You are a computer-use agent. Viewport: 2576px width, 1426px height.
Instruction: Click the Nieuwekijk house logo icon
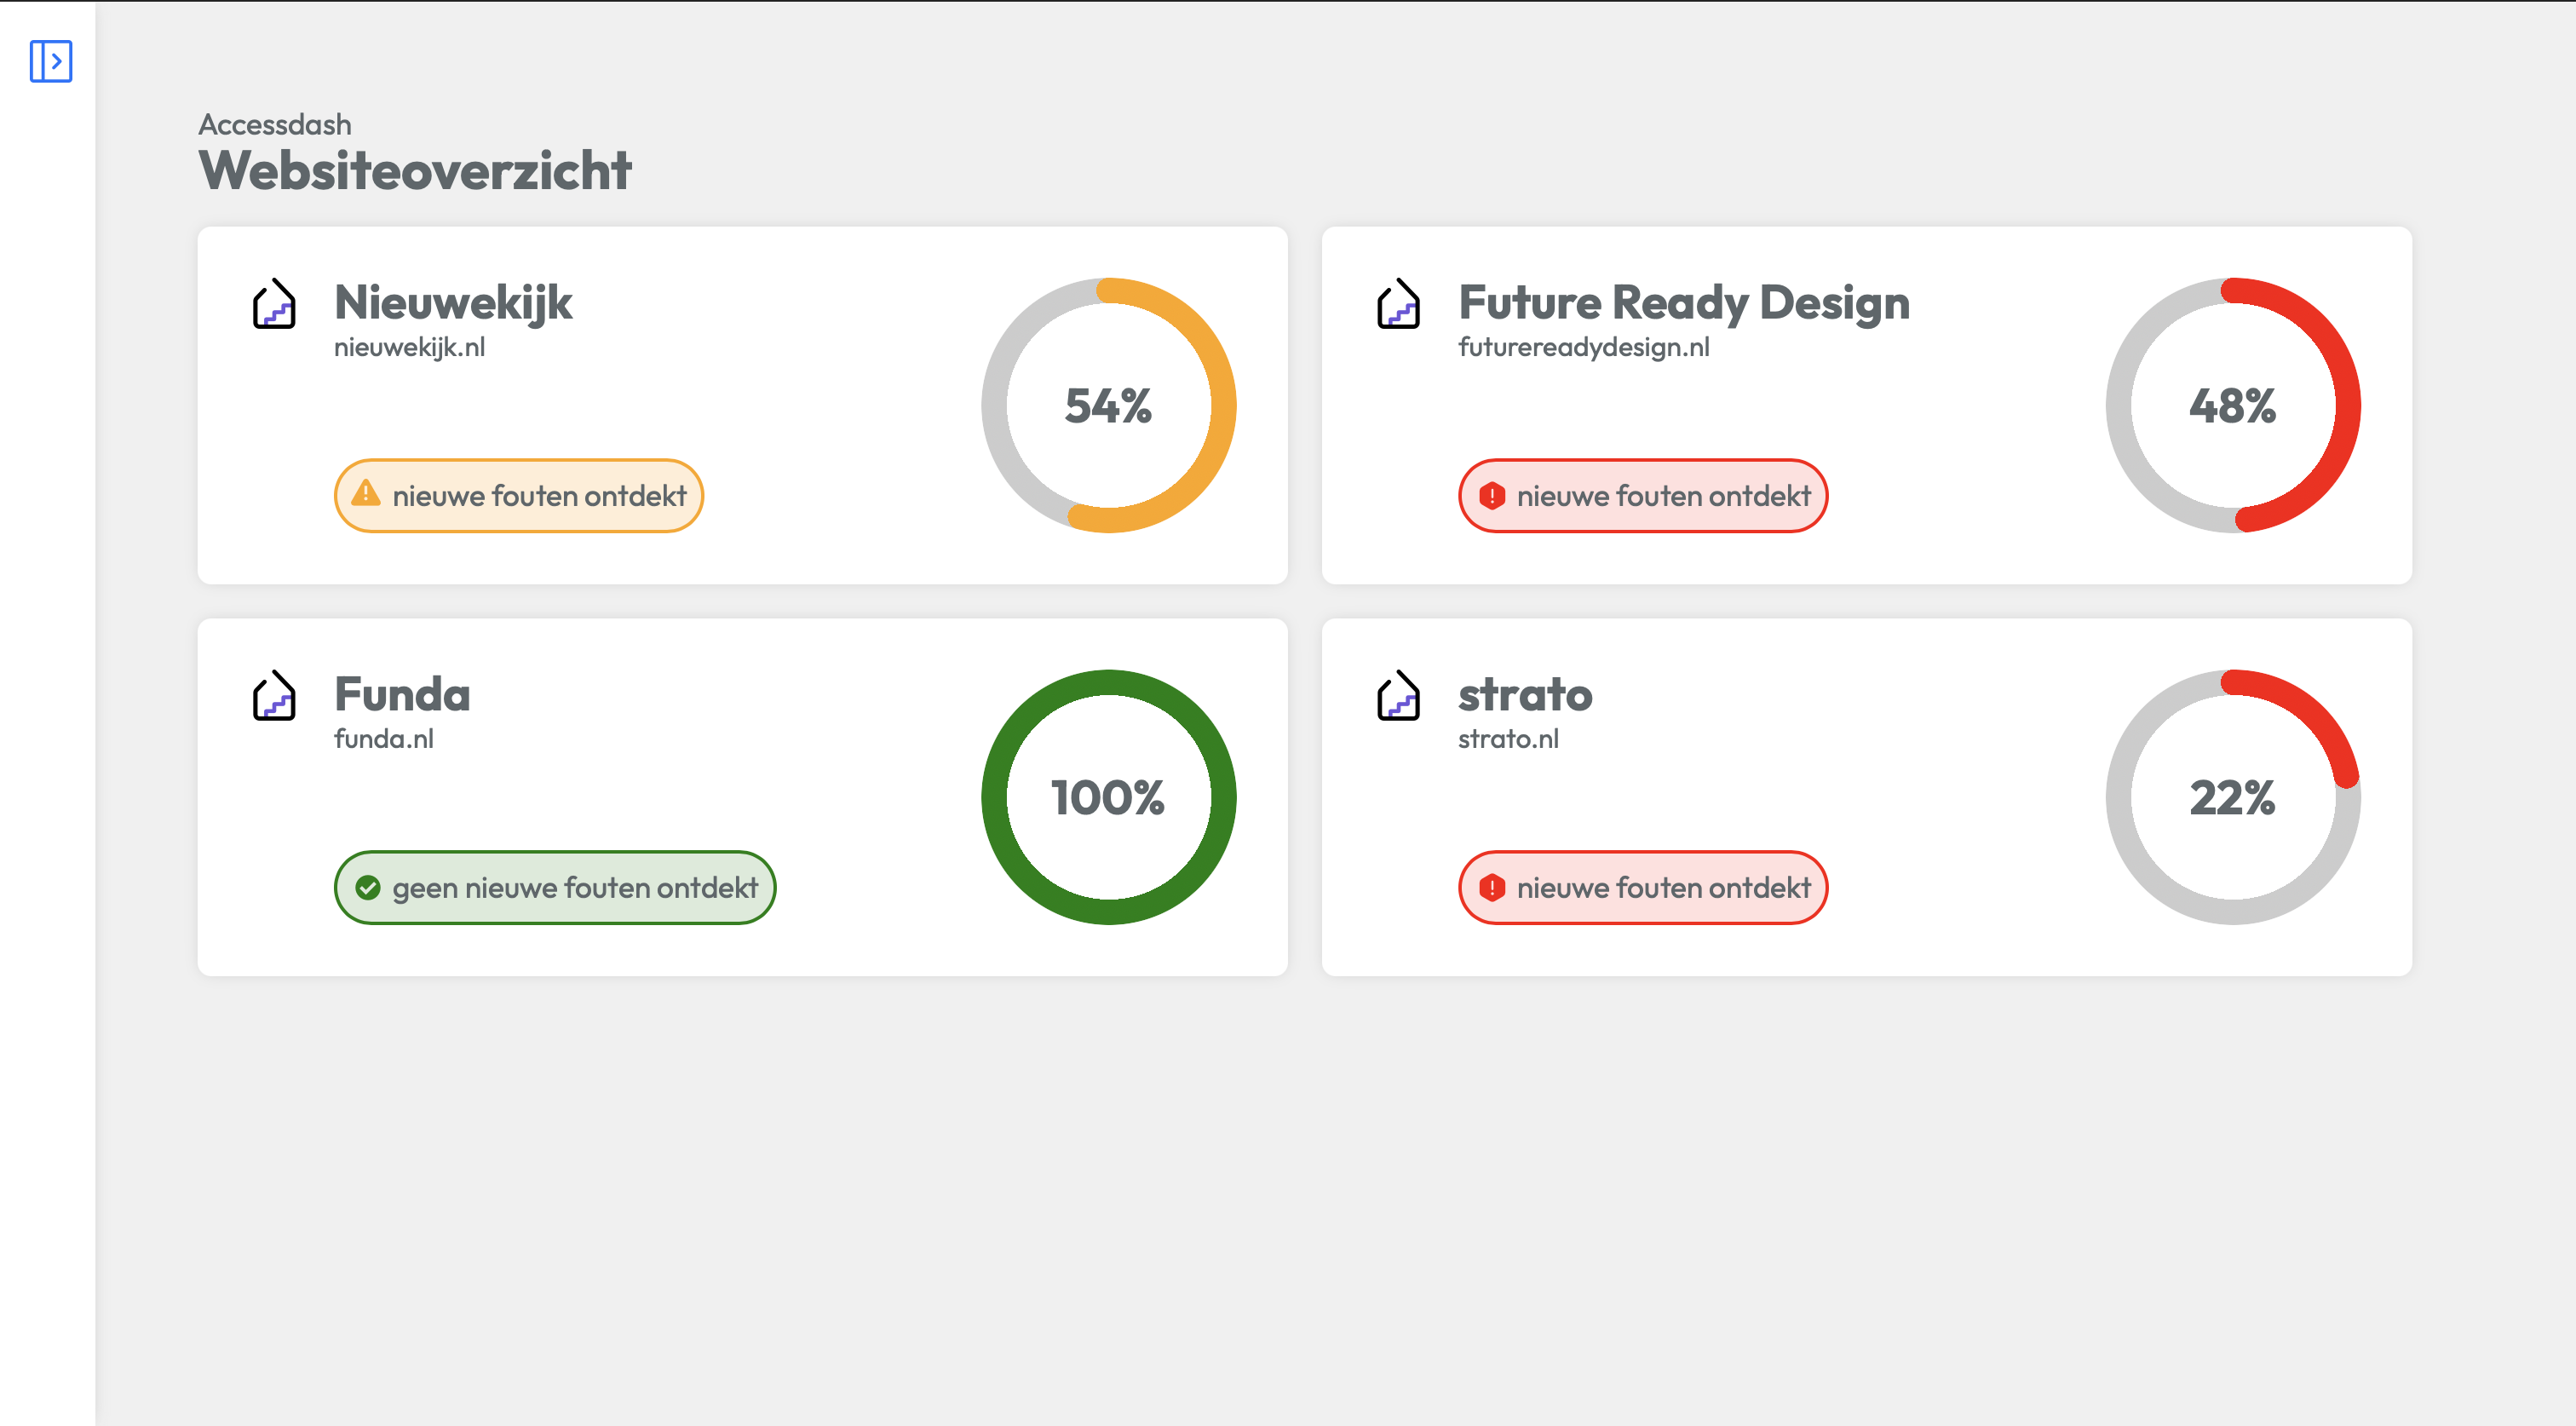274,304
